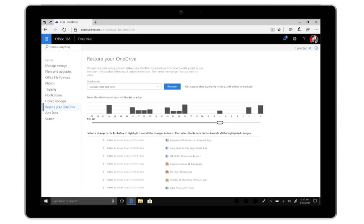Open Plans and upgrades in the sidebar

pos(58,71)
